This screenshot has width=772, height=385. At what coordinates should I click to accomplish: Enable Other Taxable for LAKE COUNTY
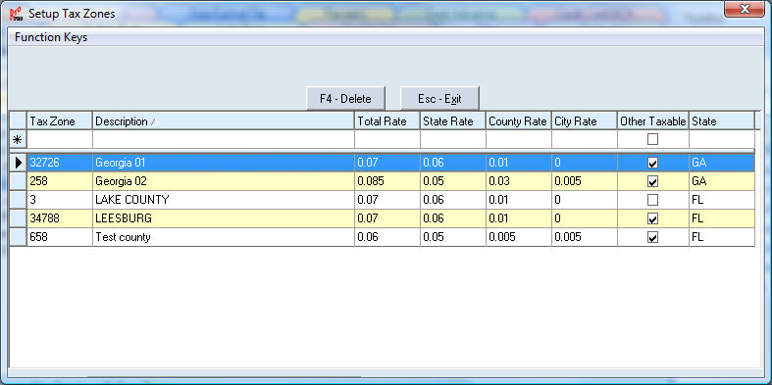point(653,200)
